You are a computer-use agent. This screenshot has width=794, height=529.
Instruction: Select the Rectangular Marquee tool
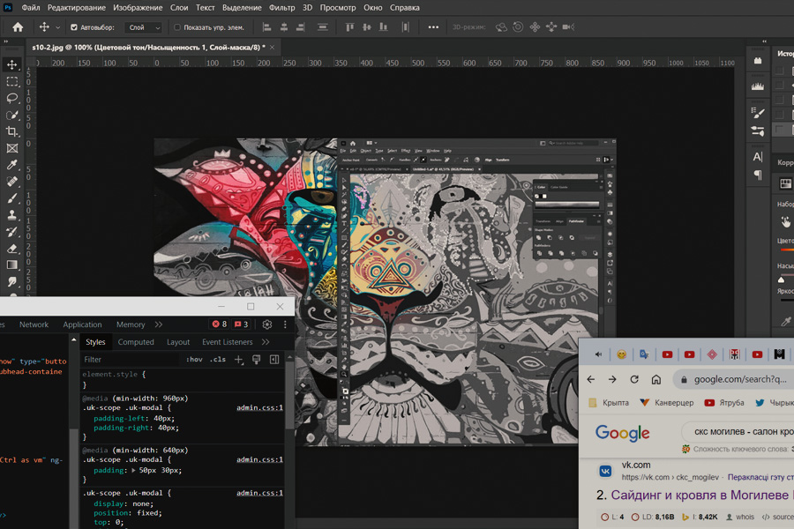point(12,81)
